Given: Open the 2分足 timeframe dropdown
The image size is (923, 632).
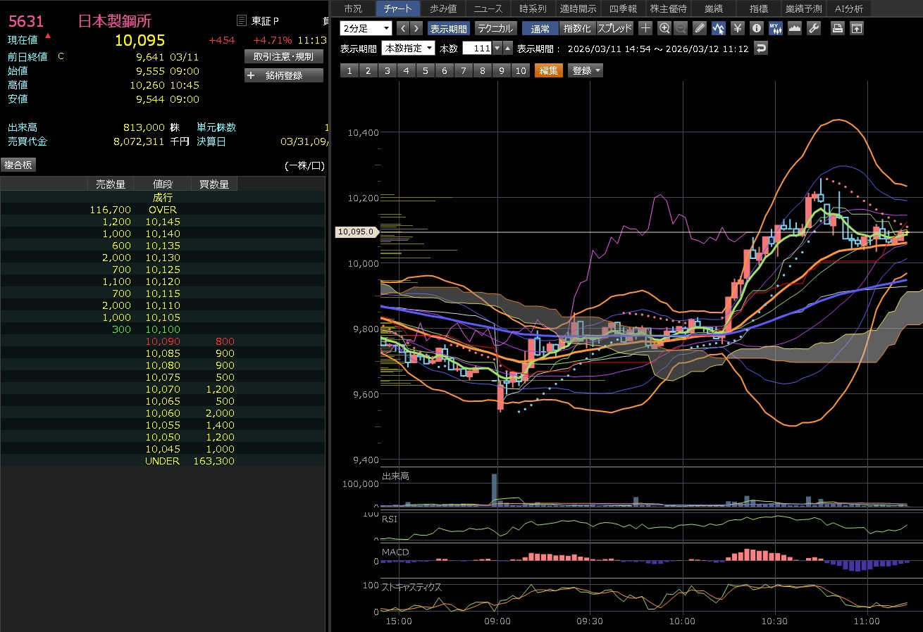Looking at the screenshot, I should [366, 29].
